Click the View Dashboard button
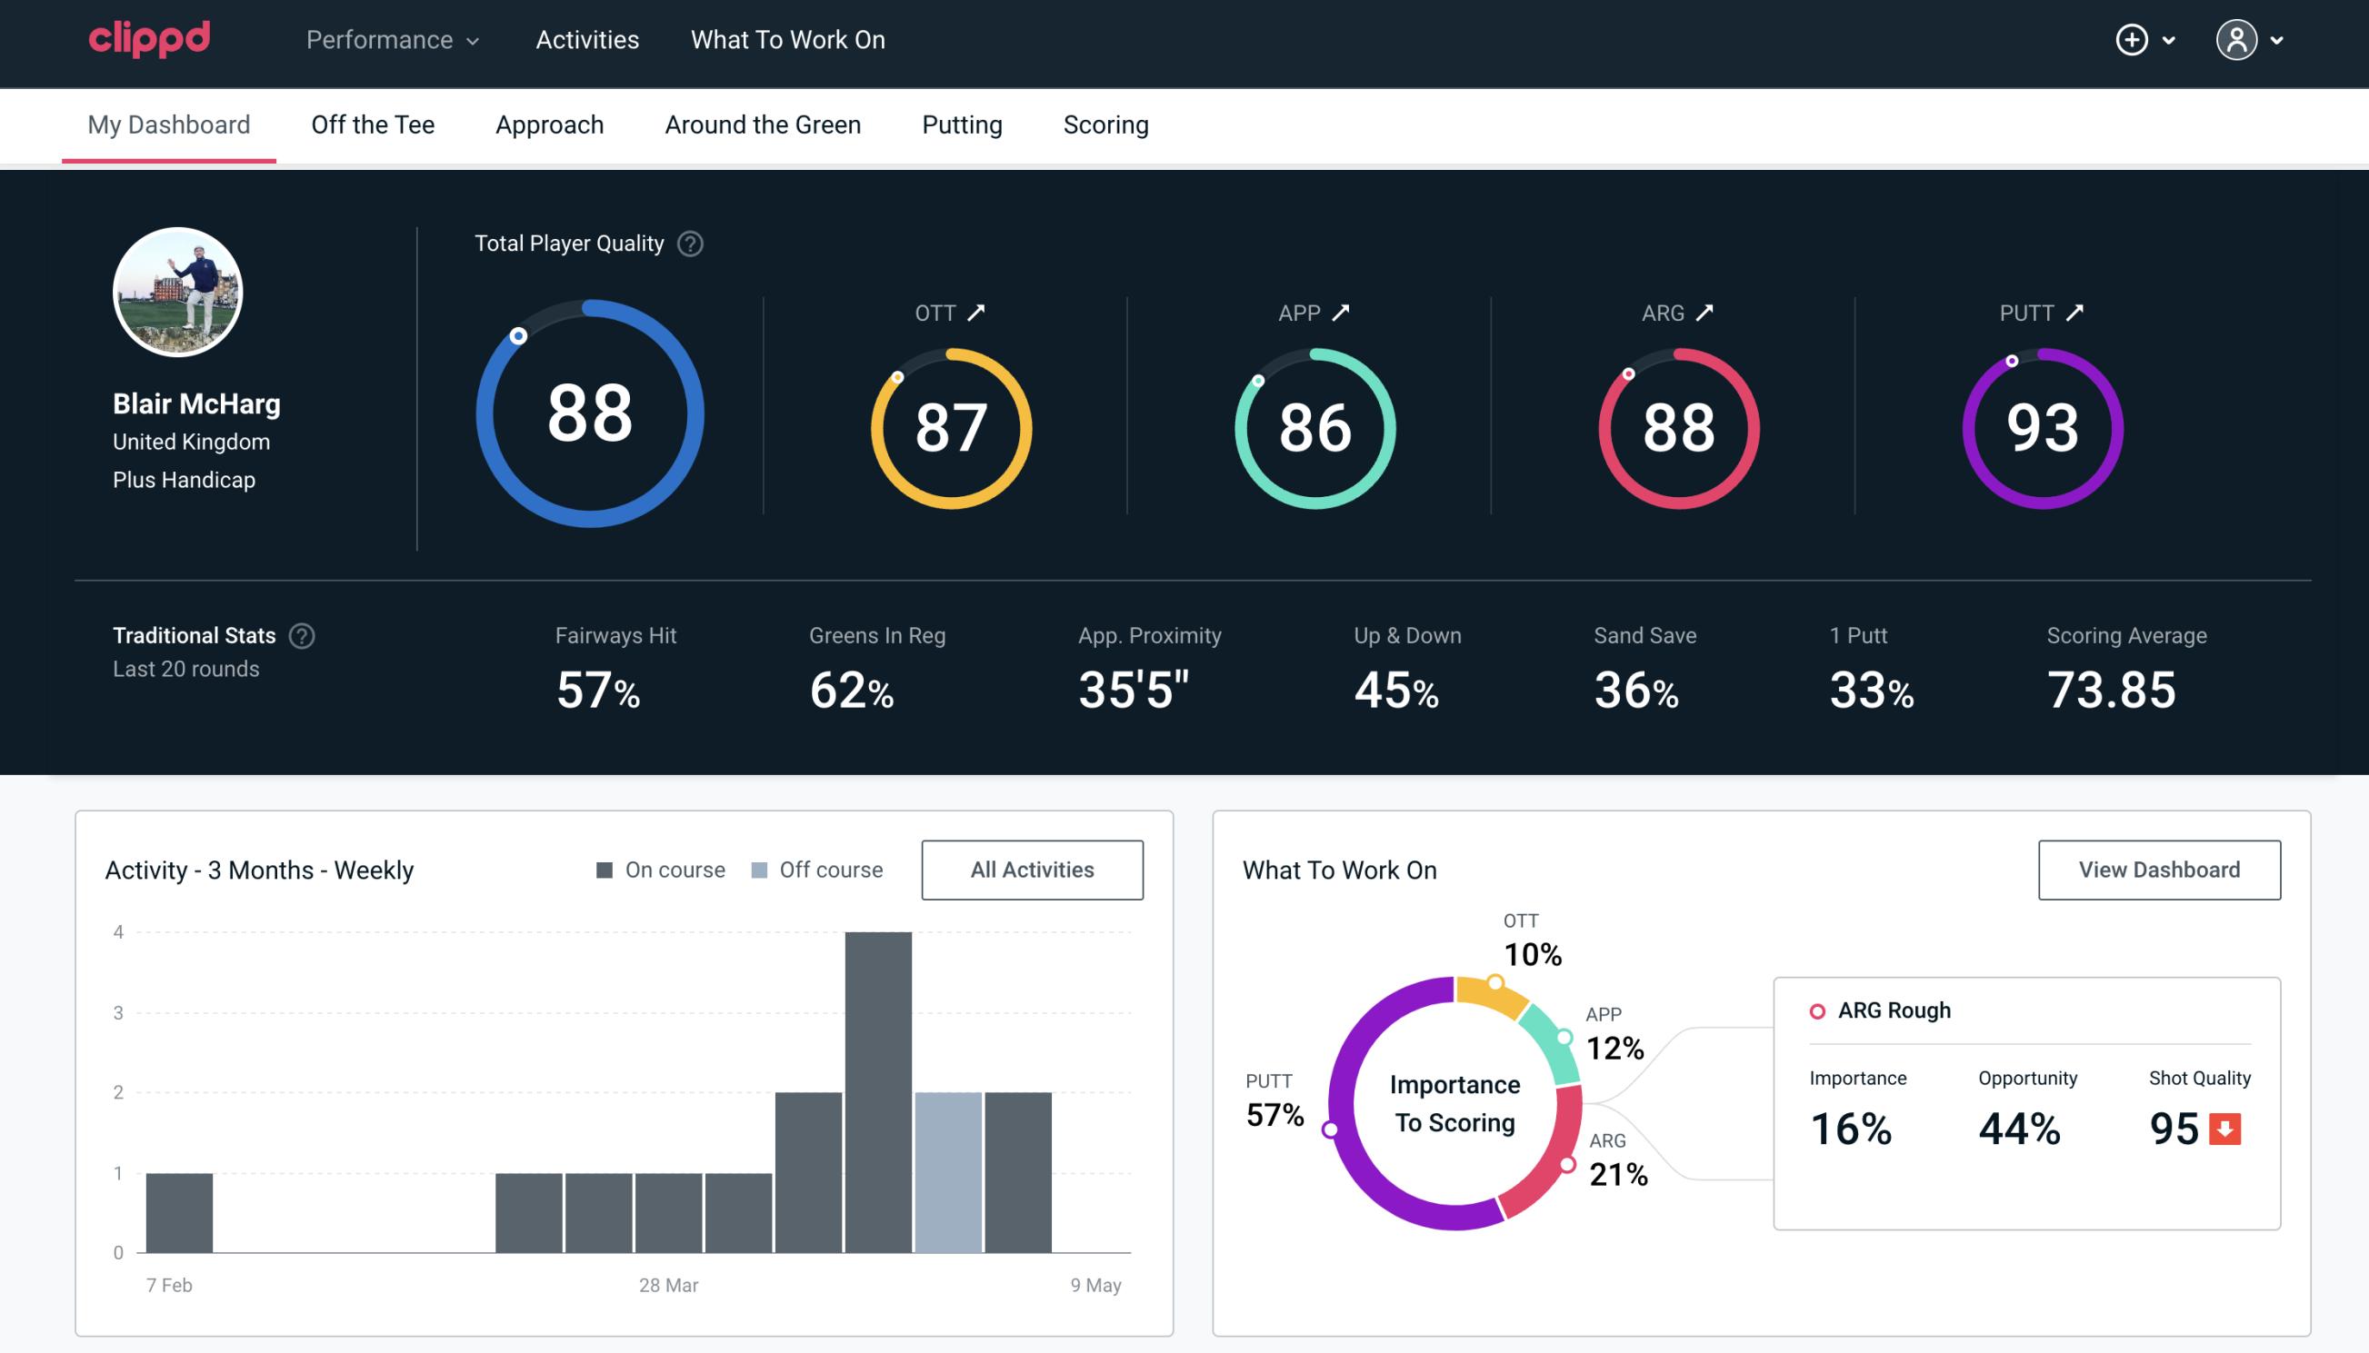 2159,869
